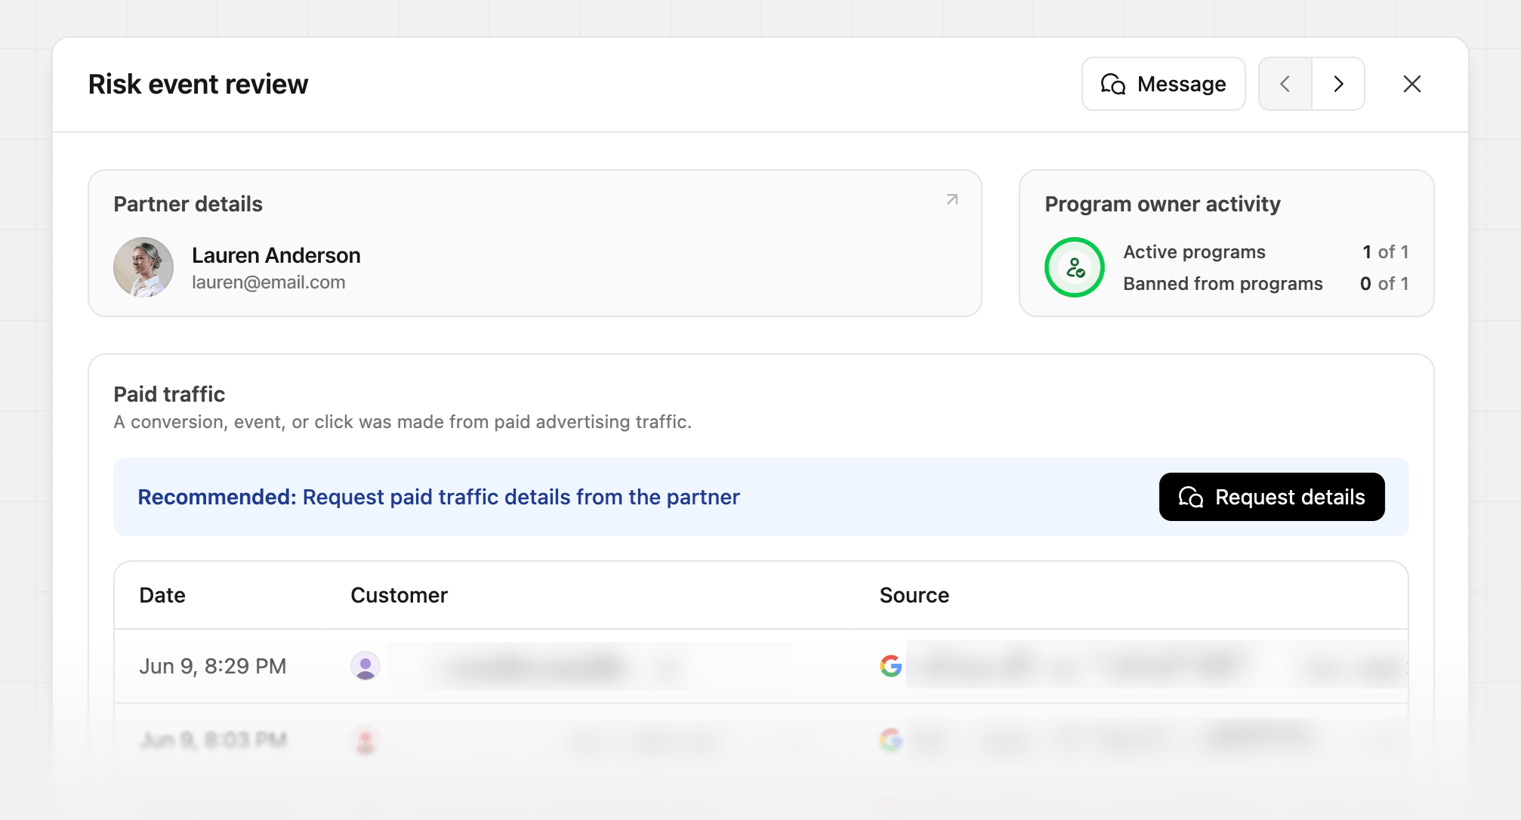Click the Risk event review title
The width and height of the screenshot is (1521, 820).
click(198, 84)
